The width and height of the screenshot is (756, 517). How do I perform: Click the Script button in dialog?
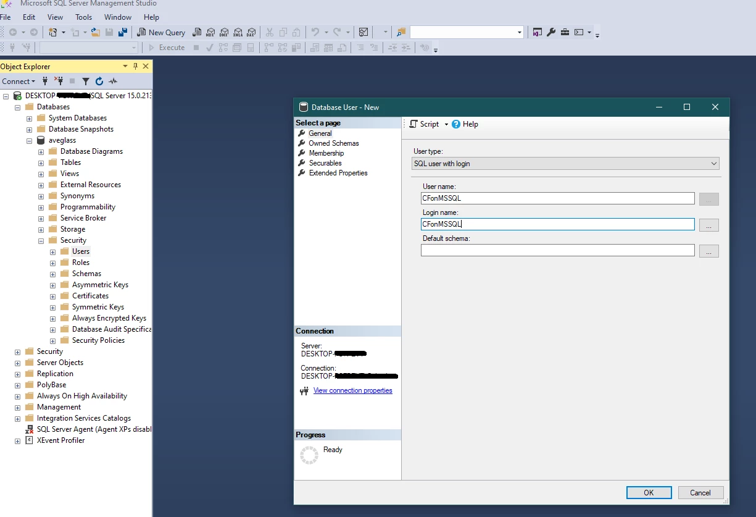(x=424, y=124)
